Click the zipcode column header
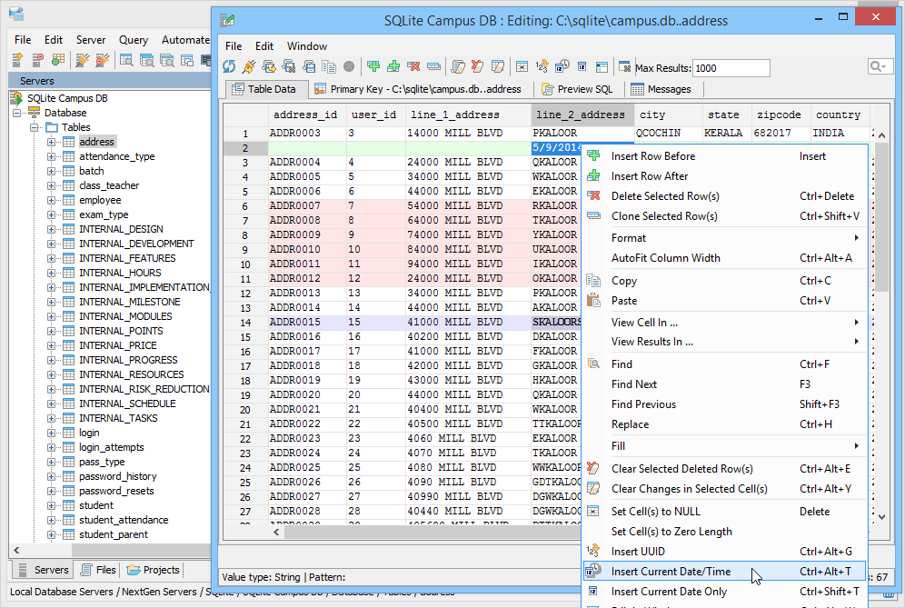 click(x=779, y=115)
